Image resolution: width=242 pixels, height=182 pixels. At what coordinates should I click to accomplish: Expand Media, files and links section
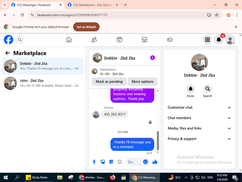199,129
